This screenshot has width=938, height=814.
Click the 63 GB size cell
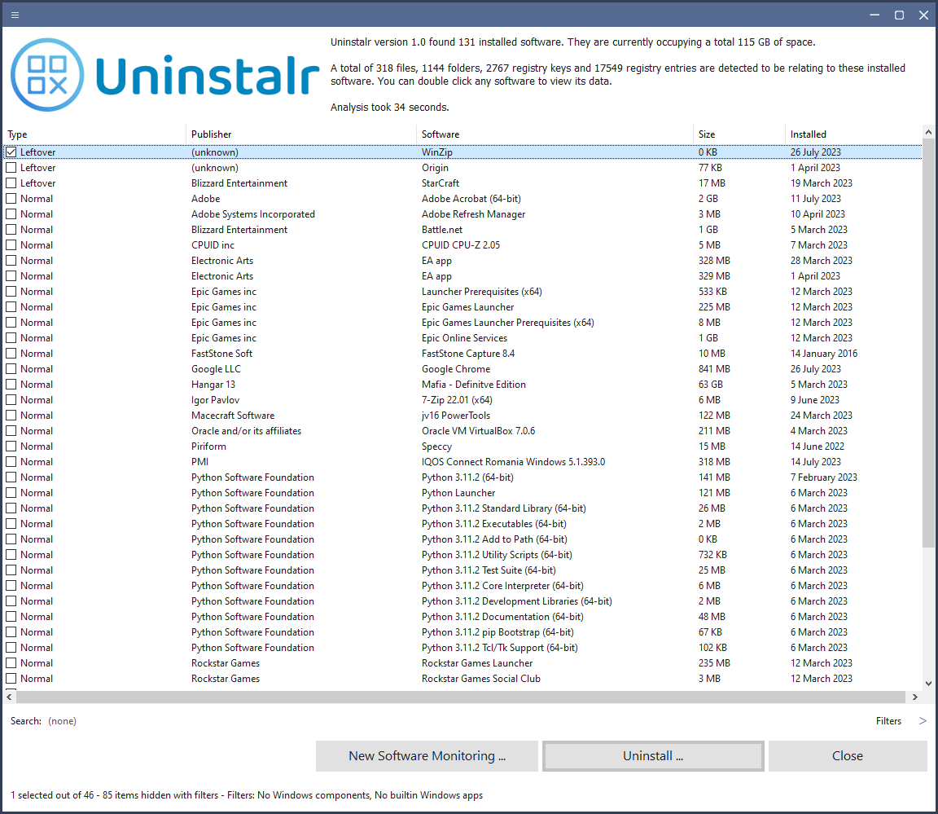pos(711,385)
